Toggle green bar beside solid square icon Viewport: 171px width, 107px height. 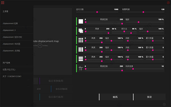point(76,21)
